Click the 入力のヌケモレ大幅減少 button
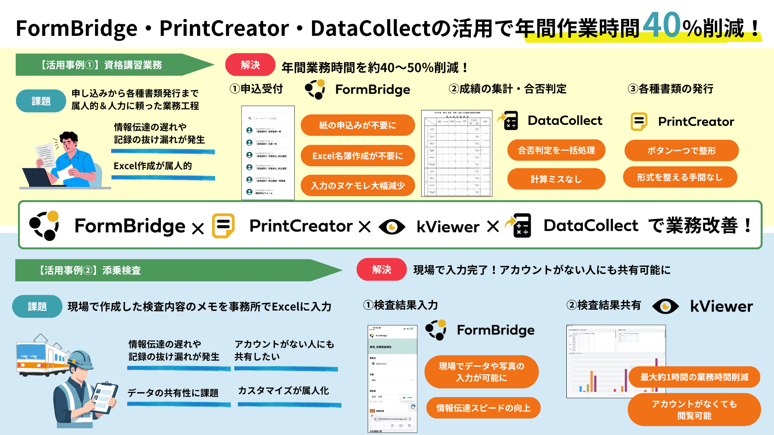This screenshot has width=774, height=435. click(358, 186)
